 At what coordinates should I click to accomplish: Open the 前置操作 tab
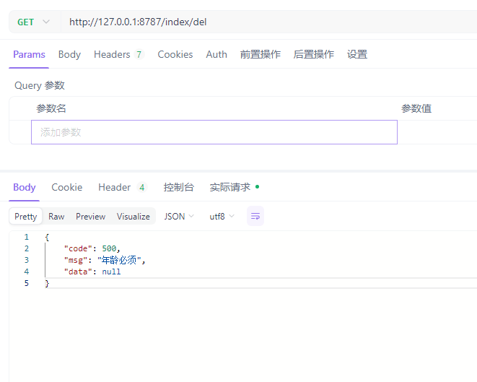261,54
